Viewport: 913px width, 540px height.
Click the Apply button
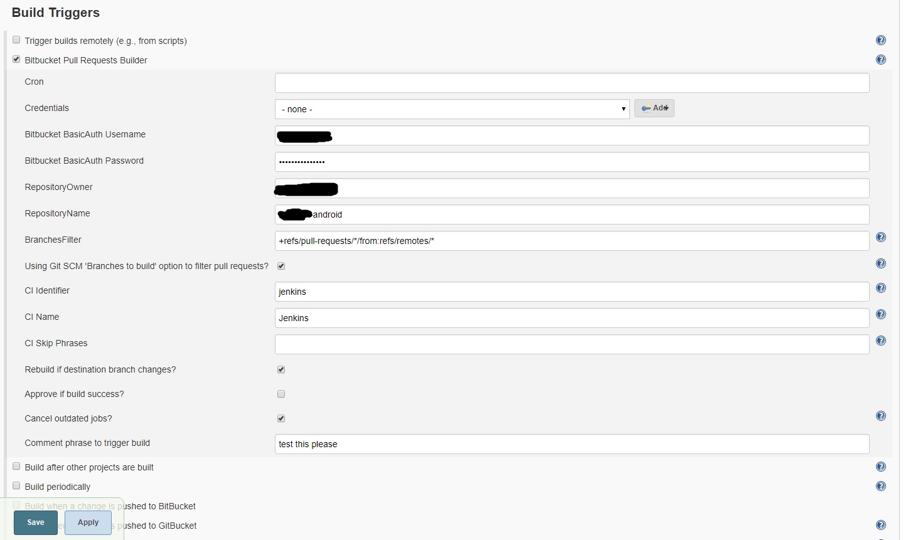click(88, 522)
